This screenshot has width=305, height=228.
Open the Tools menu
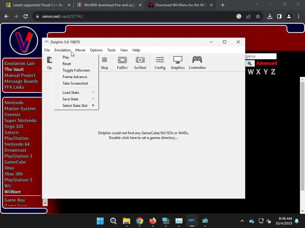tap(111, 50)
